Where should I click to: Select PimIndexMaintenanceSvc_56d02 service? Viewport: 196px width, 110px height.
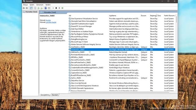coord(83,55)
